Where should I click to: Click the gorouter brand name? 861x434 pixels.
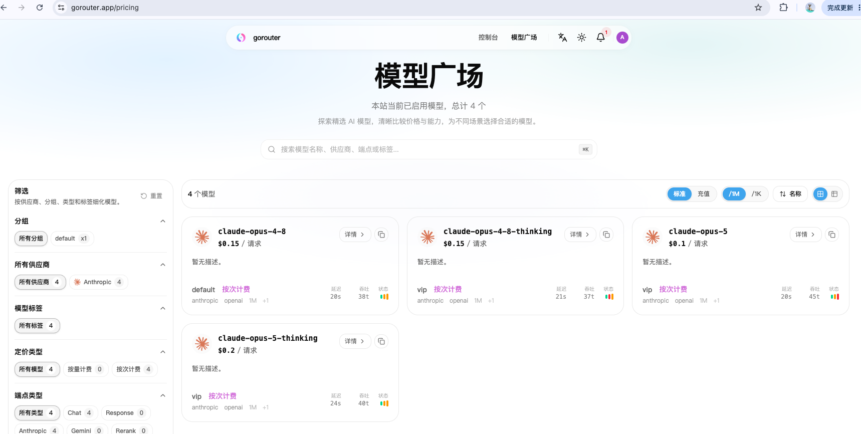267,38
